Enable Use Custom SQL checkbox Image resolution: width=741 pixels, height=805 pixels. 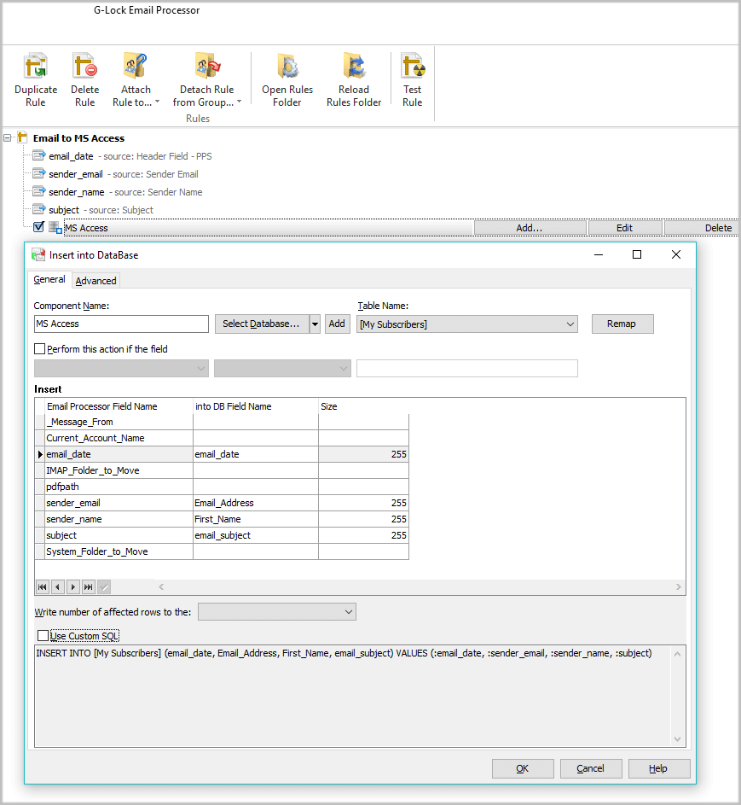pos(43,636)
